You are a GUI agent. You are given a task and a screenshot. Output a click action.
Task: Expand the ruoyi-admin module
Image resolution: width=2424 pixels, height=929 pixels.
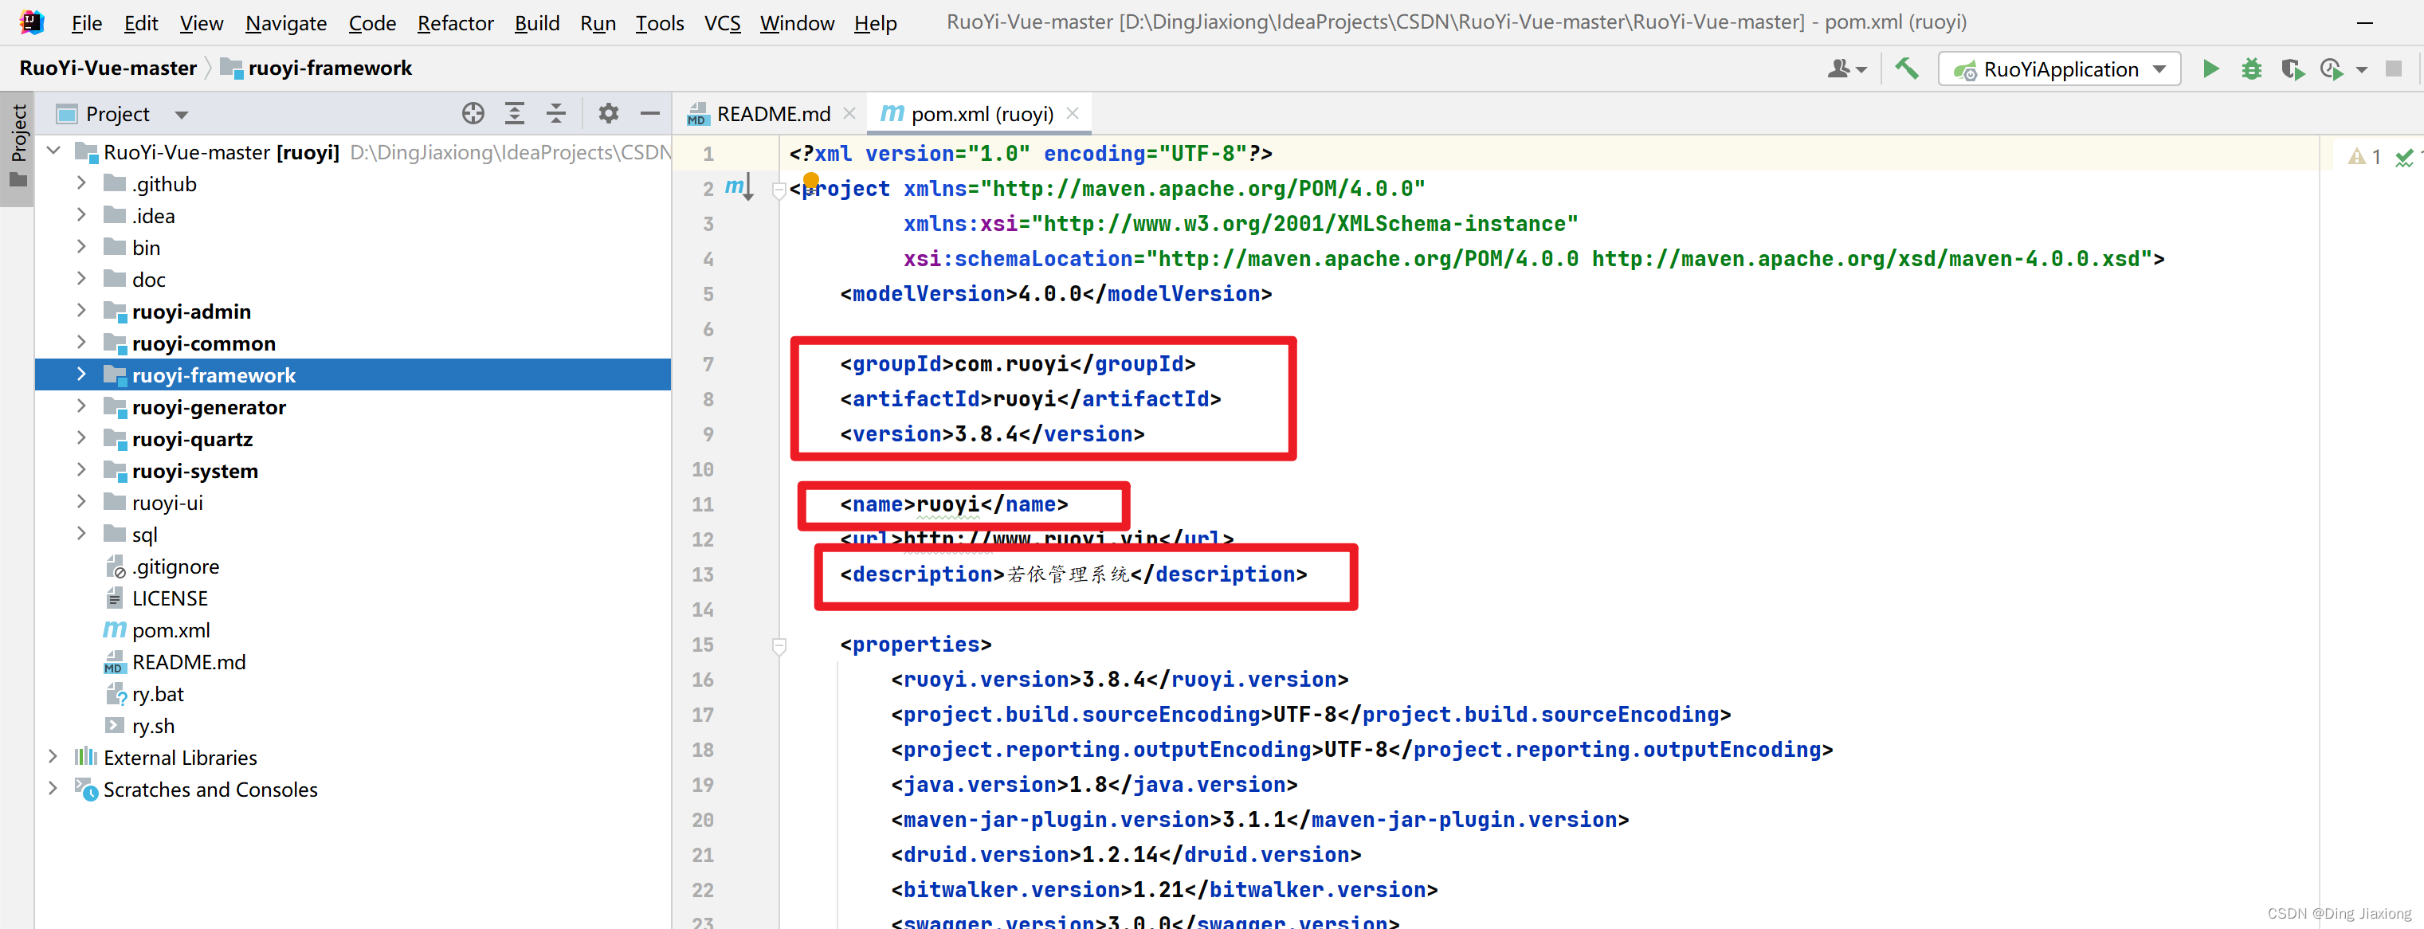click(x=82, y=311)
